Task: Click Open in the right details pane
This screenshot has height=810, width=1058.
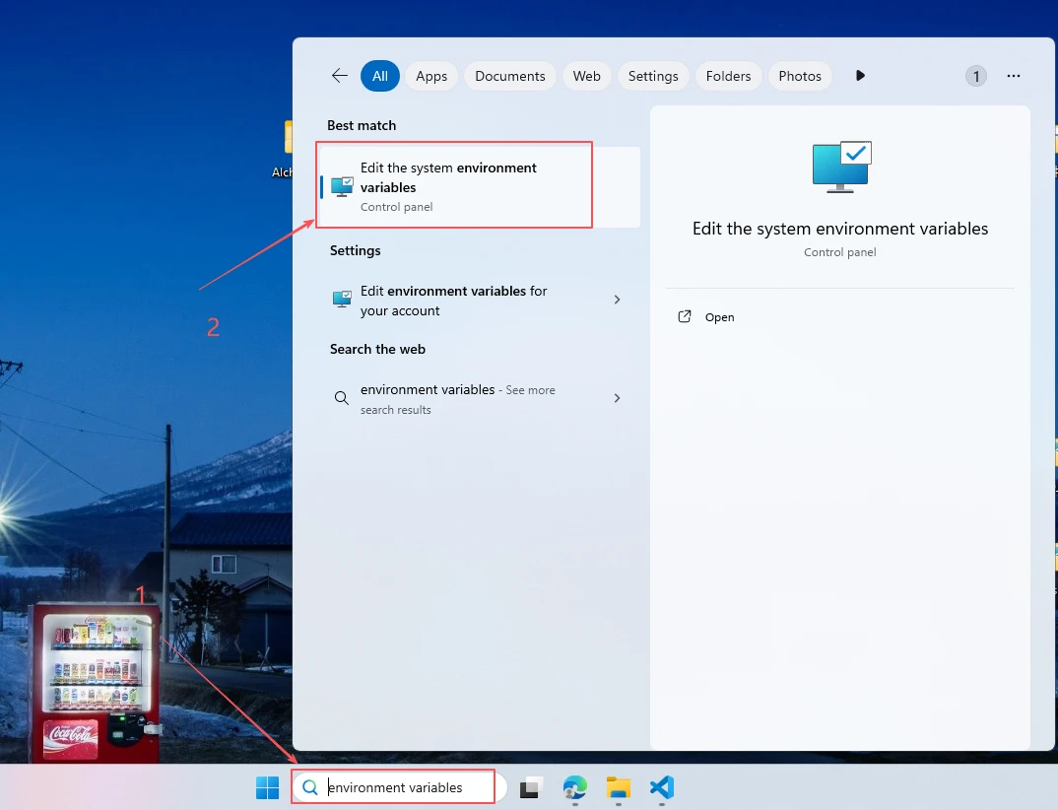Action: 719,317
